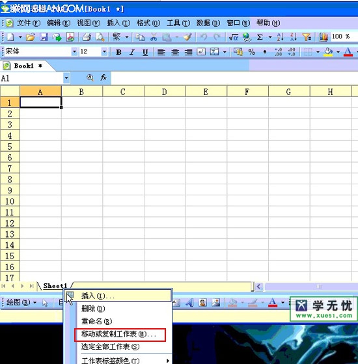The height and width of the screenshot is (364, 358).
Task: Click the fx insert function icon
Action: pyautogui.click(x=103, y=77)
